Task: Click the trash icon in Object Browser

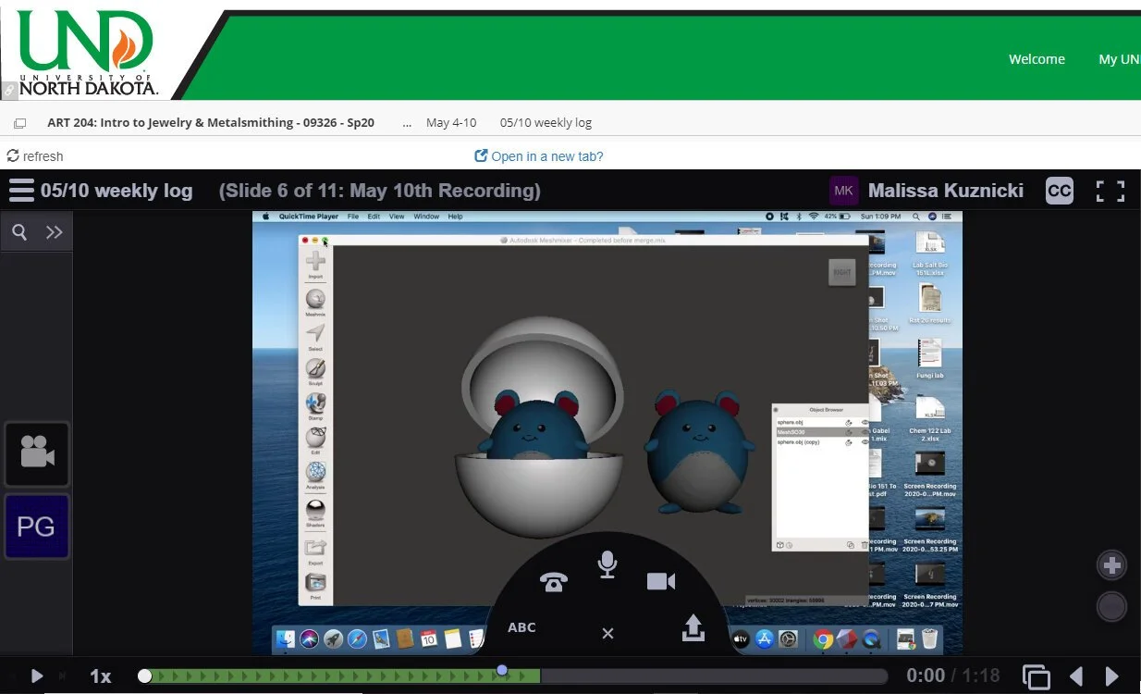Action: click(x=864, y=545)
